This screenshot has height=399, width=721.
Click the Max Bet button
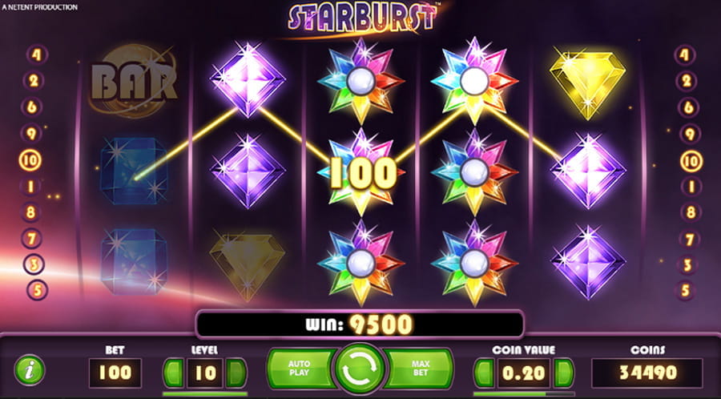[x=419, y=369]
